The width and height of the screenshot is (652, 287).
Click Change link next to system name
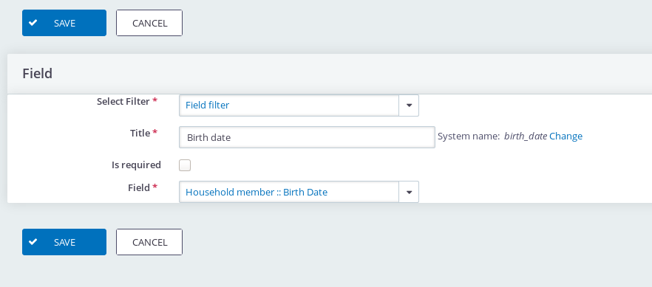click(x=566, y=136)
